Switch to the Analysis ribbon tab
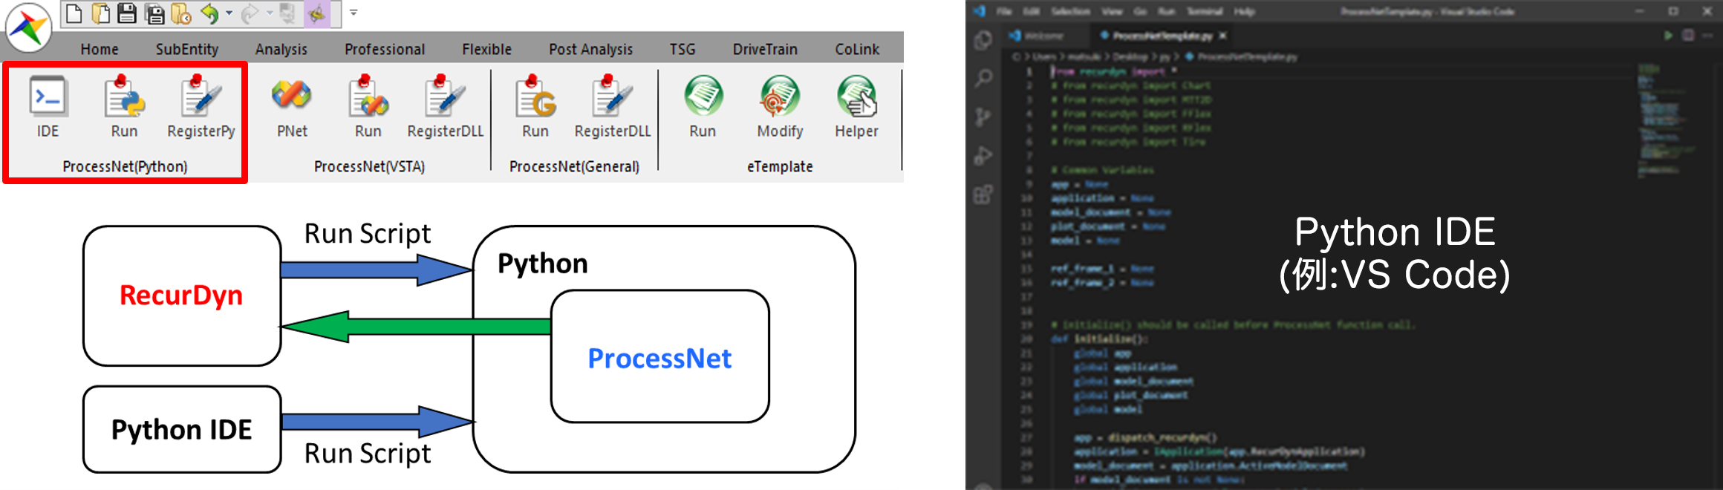Image resolution: width=1723 pixels, height=490 pixels. (x=281, y=49)
